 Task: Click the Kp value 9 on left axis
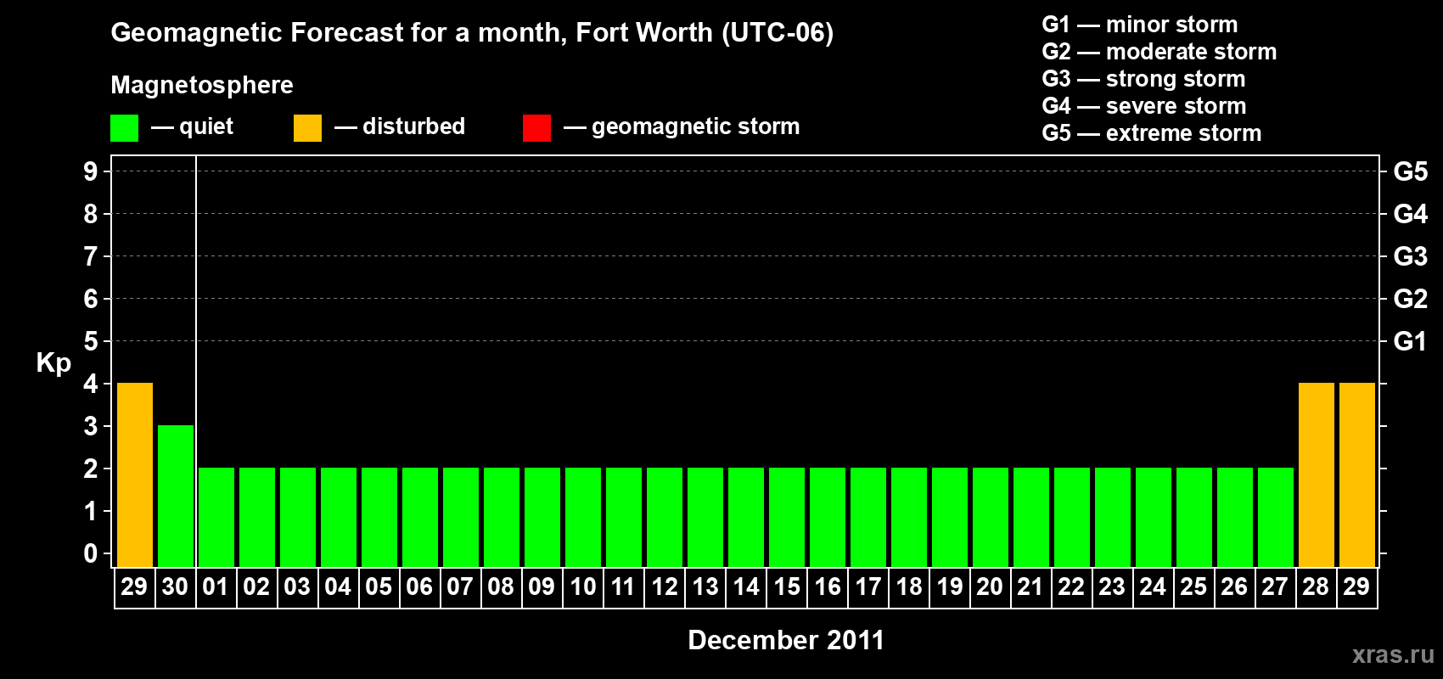[x=91, y=171]
